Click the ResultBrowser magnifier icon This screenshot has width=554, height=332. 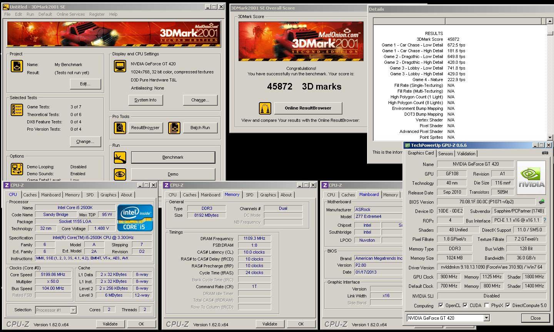tap(120, 128)
